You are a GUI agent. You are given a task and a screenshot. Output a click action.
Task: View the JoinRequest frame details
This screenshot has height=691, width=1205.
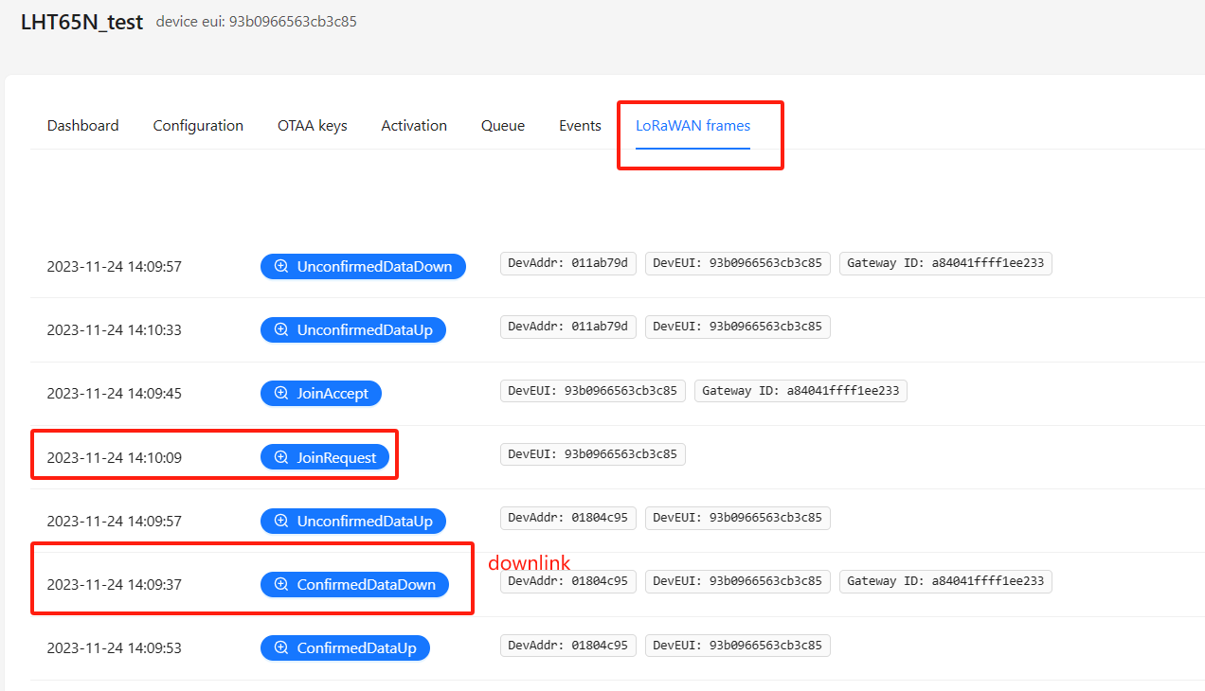325,457
